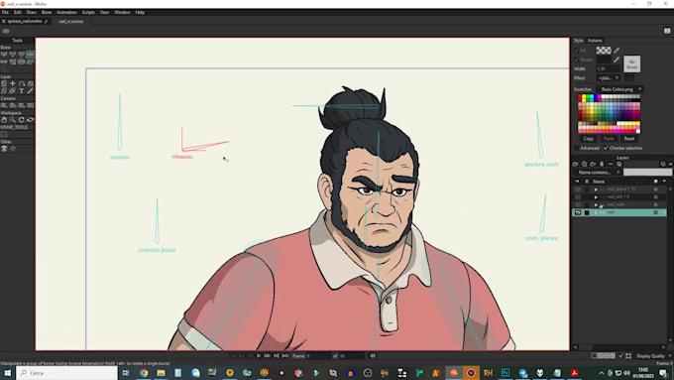Image resolution: width=674 pixels, height=380 pixels.
Task: Toggle the checkbox beside Display Quality
Action: click(x=620, y=356)
